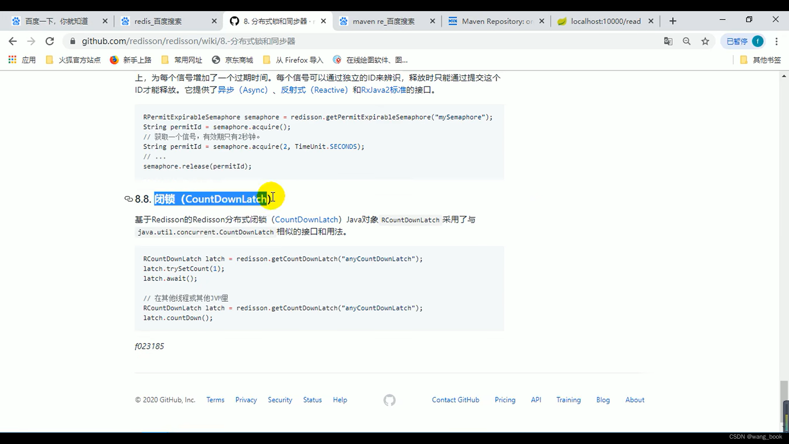
Task: Open the 京东商城 bookmark
Action: pyautogui.click(x=233, y=60)
